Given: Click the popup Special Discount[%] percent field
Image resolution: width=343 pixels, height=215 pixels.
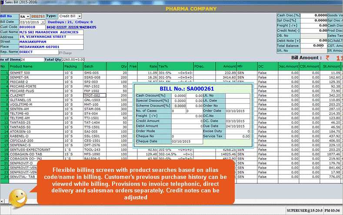Looking at the screenshot, I should click(179, 101).
